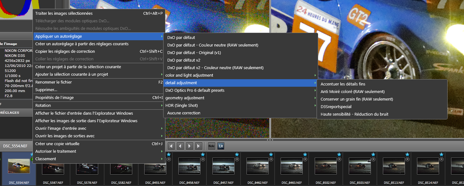Toggle processing circle on DSC_8462.NEF

(x=271, y=159)
